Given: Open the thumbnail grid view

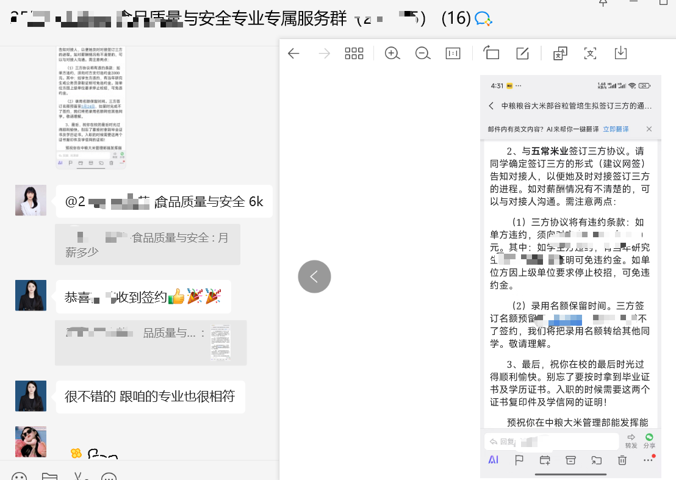Looking at the screenshot, I should [x=354, y=54].
